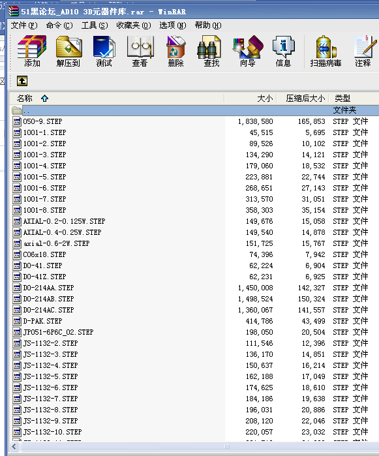Click the packed size value 43,499

click(313, 321)
